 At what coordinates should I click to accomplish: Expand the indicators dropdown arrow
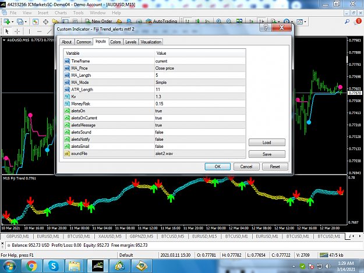click(279, 22)
